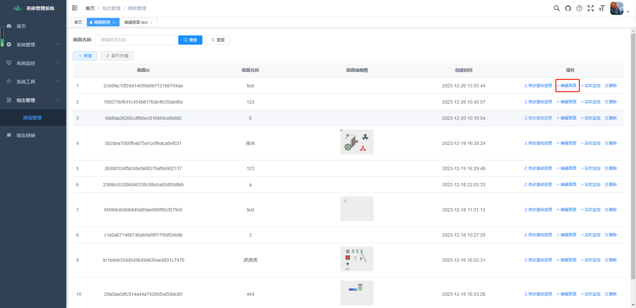Click the page vertical scrollbar
The height and width of the screenshot is (308, 636).
[633, 156]
